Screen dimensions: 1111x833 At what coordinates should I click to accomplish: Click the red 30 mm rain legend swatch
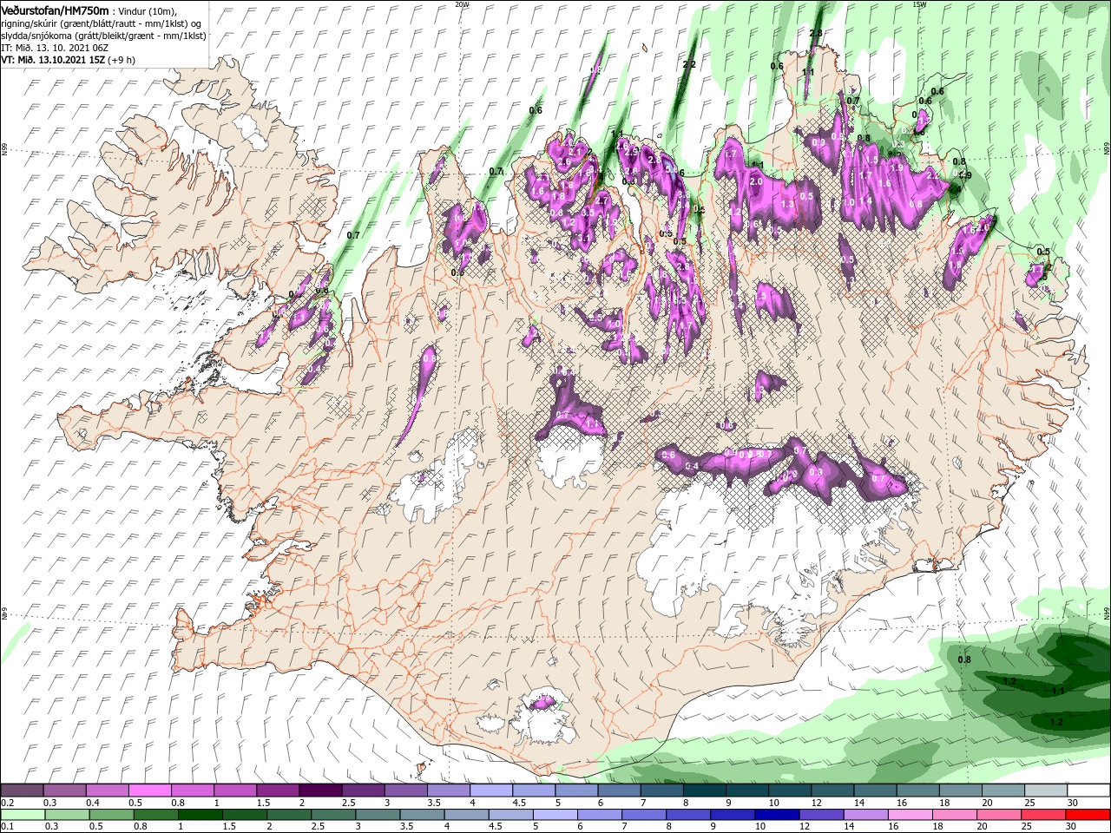click(1088, 815)
